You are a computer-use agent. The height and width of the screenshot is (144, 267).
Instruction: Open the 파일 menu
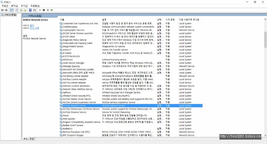(x=5, y=6)
